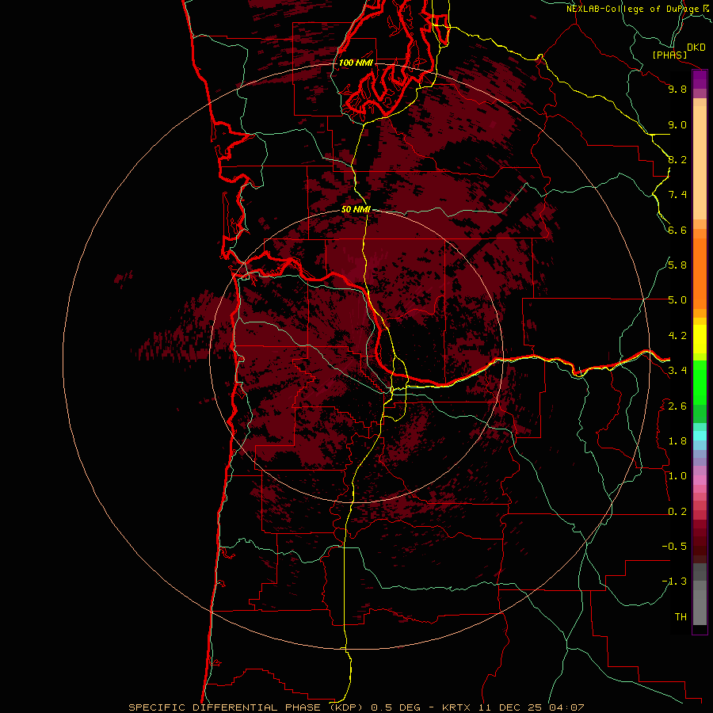Click the 04:07 timestamp in caption

(x=566, y=707)
